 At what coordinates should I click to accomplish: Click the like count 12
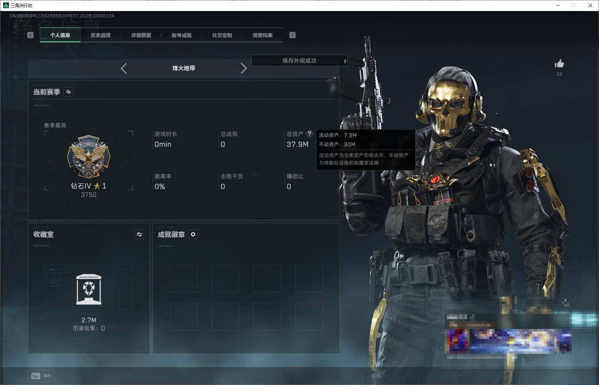pos(559,74)
